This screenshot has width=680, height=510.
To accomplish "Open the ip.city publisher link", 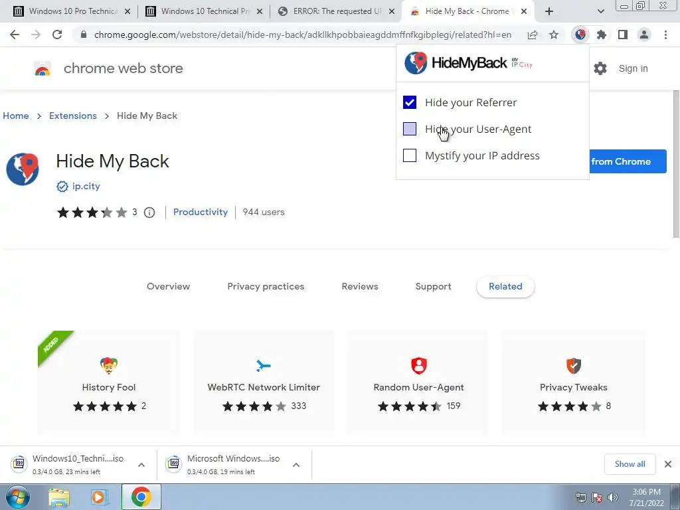I will [86, 186].
